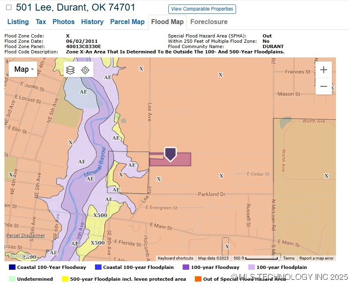The width and height of the screenshot is (349, 284).
Task: Open the Parcel Disclaimer link
Action: (26, 236)
